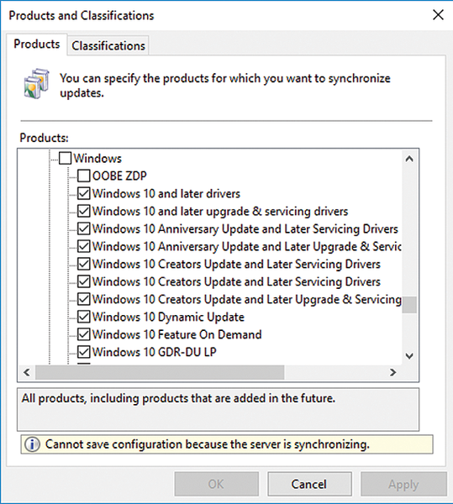Toggle Windows 10 GDR-DU LP checkbox
This screenshot has height=504, width=453.
[x=83, y=352]
